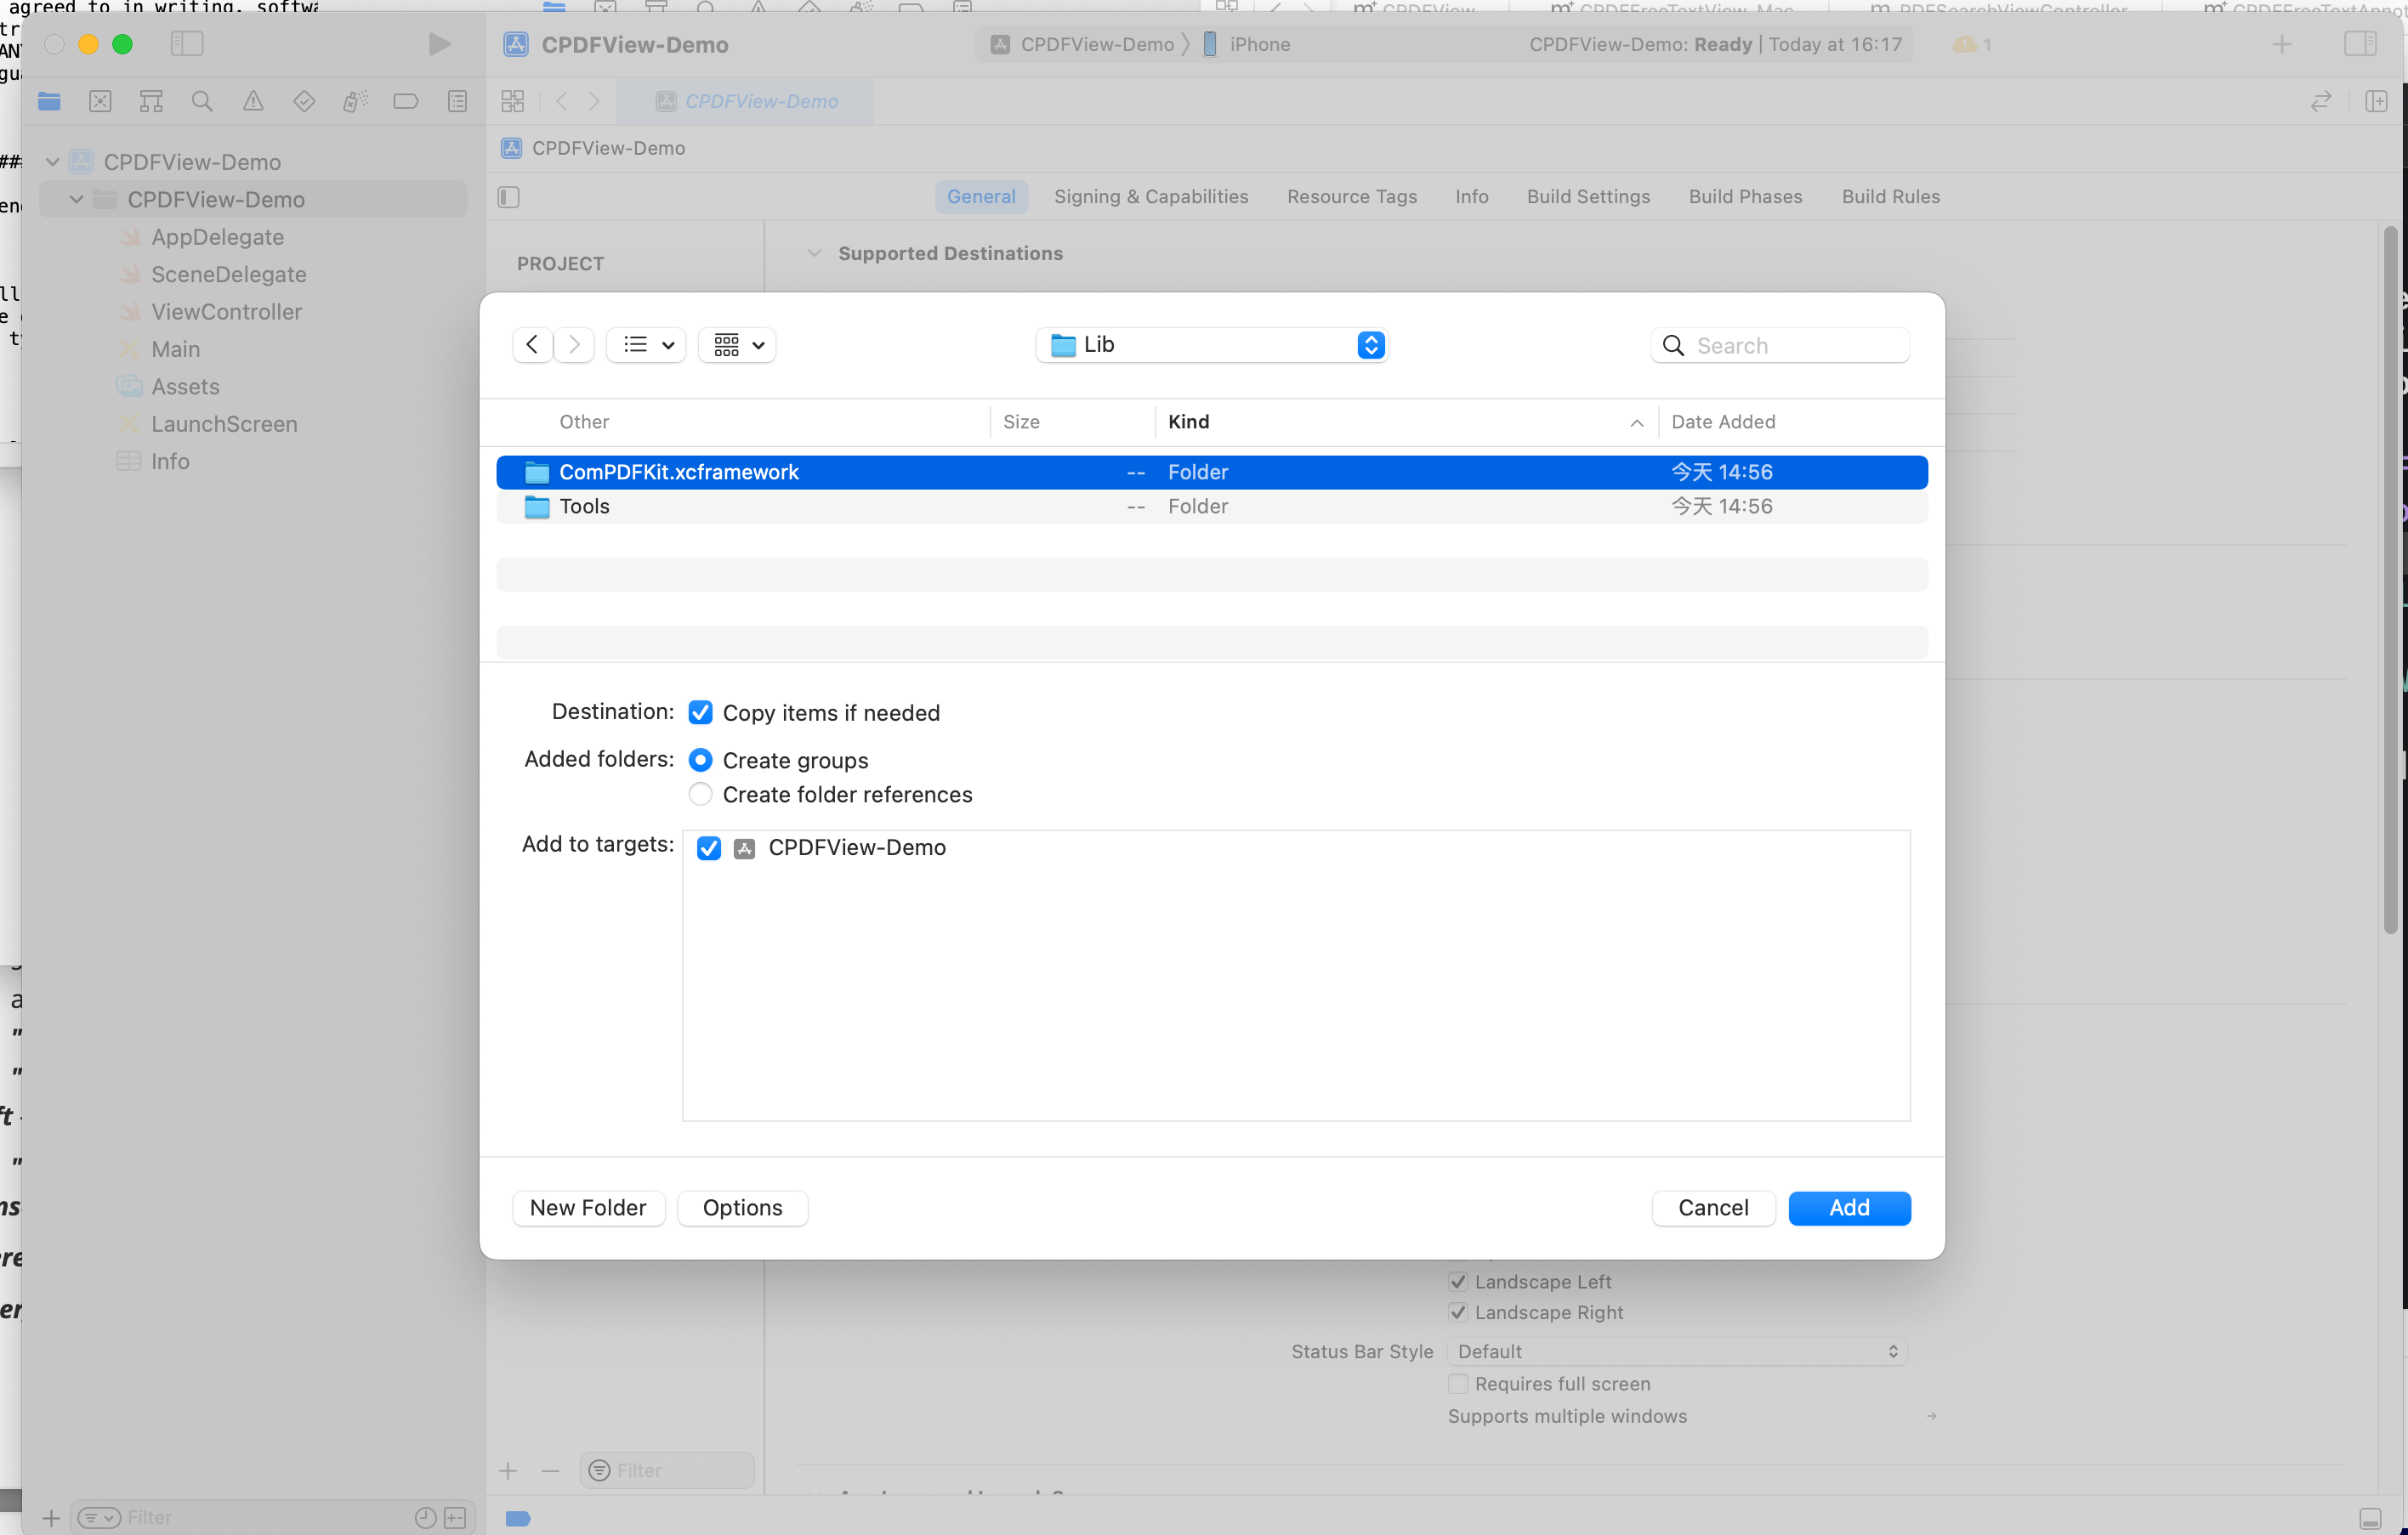
Task: Uncheck Copy items if needed
Action: point(700,712)
